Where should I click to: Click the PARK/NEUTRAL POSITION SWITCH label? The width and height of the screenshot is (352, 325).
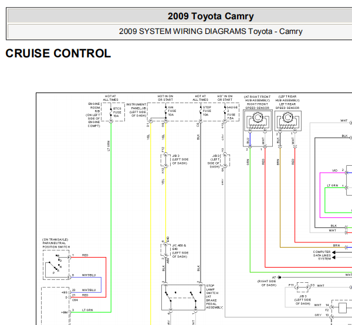pyautogui.click(x=56, y=245)
